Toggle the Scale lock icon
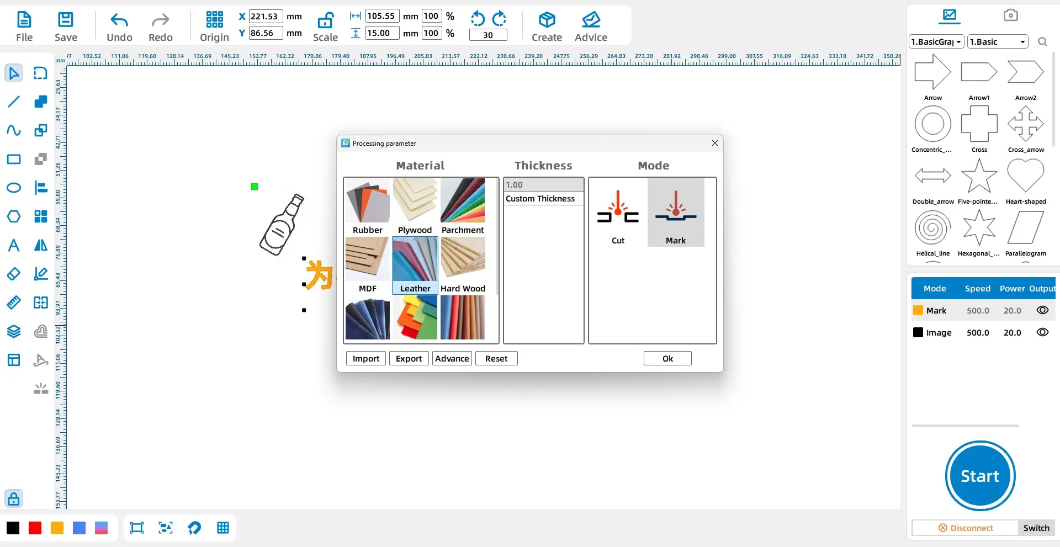The image size is (1060, 547). [x=325, y=20]
